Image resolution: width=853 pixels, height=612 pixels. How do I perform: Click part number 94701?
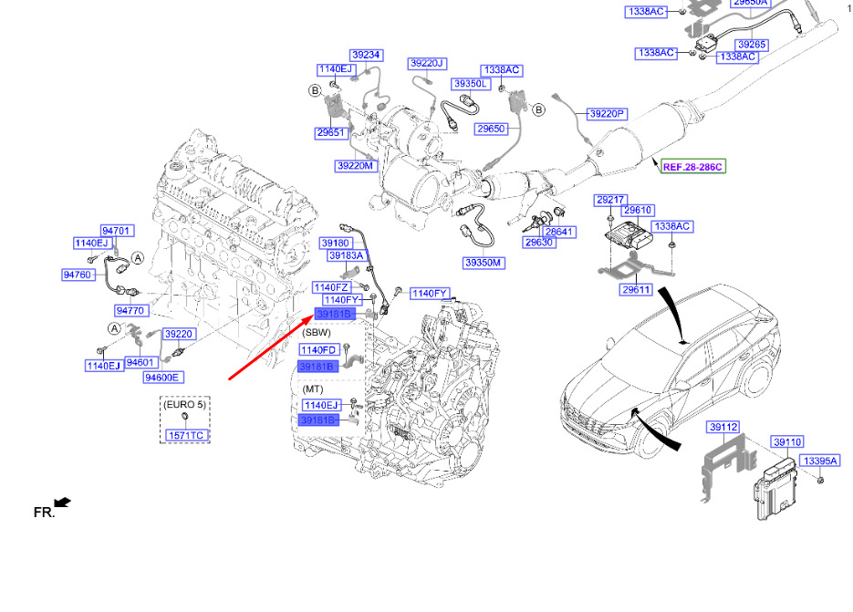coord(116,231)
